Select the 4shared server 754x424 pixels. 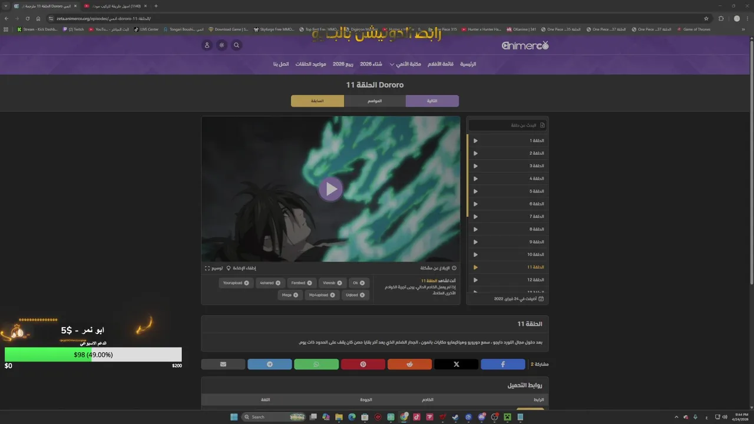click(x=270, y=283)
